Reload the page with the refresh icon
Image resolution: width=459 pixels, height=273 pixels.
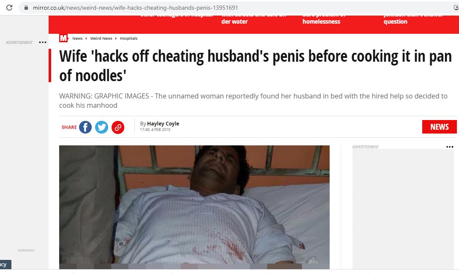coord(9,8)
